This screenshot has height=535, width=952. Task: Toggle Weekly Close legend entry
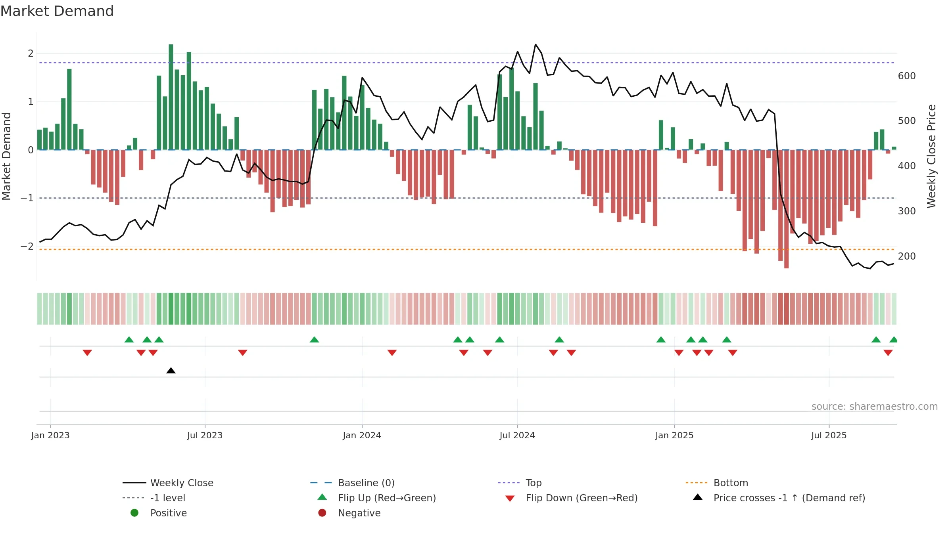pyautogui.click(x=168, y=483)
